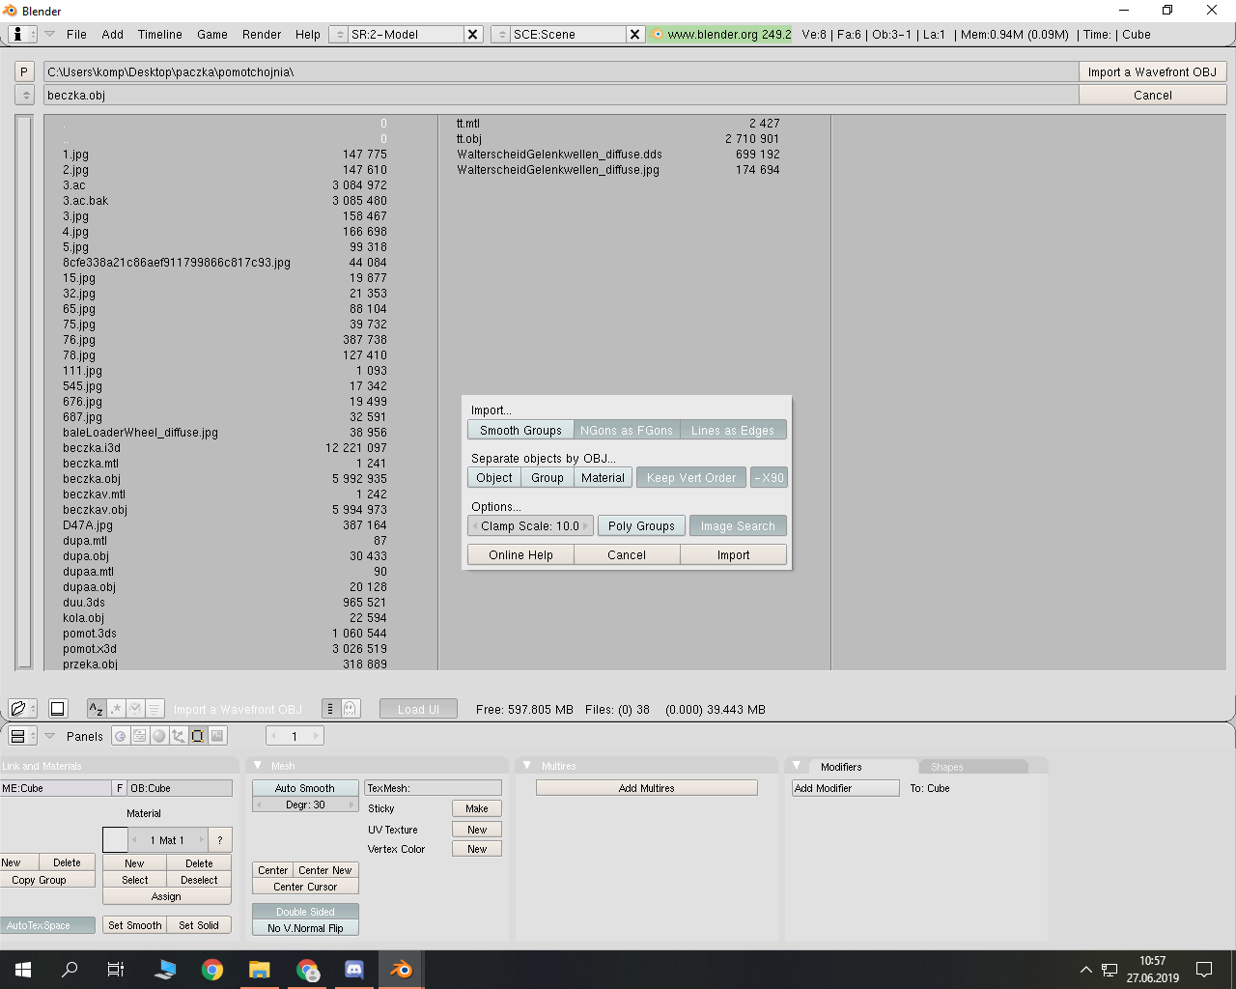Viewport: 1236px width, 989px height.
Task: Click the beczka.obj file name field
Action: (561, 95)
